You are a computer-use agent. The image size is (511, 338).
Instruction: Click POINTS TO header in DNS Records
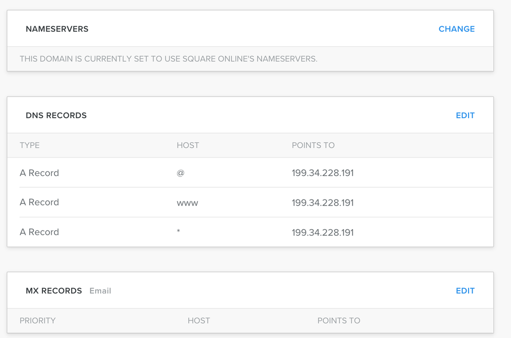pos(313,145)
